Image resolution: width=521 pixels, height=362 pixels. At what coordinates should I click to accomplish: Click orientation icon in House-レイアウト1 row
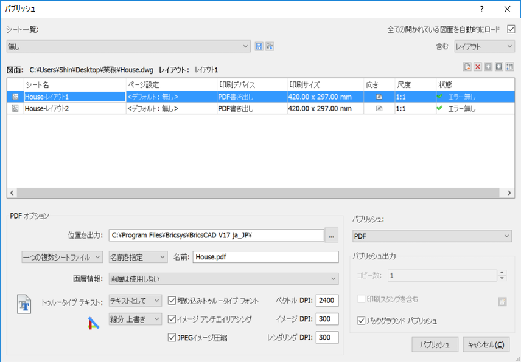379,97
